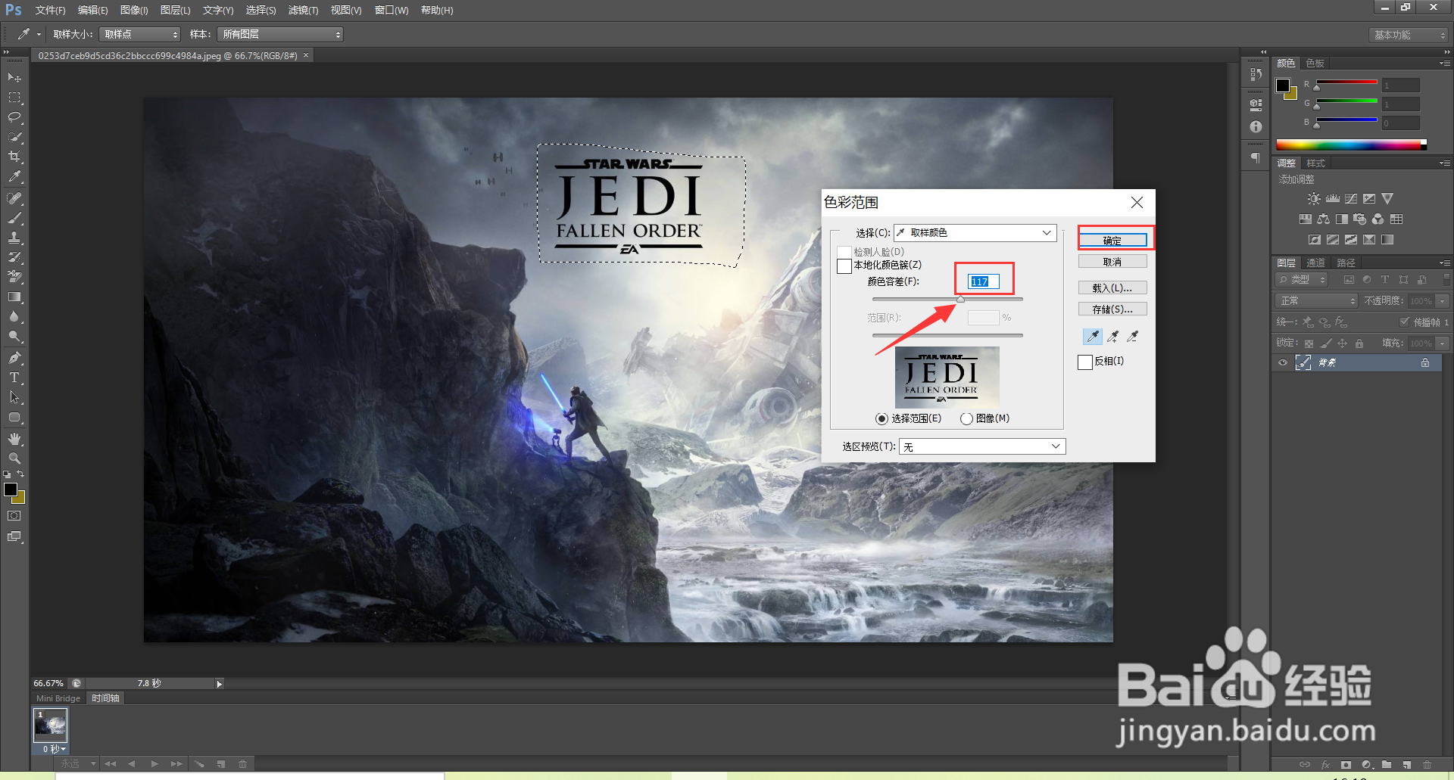1454x780 pixels.
Task: Click the 载入 button
Action: pyautogui.click(x=1112, y=288)
